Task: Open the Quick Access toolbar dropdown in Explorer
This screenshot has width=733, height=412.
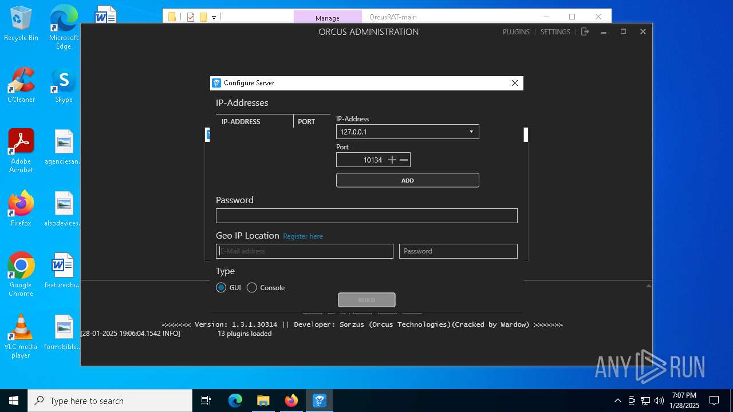Action: tap(214, 18)
